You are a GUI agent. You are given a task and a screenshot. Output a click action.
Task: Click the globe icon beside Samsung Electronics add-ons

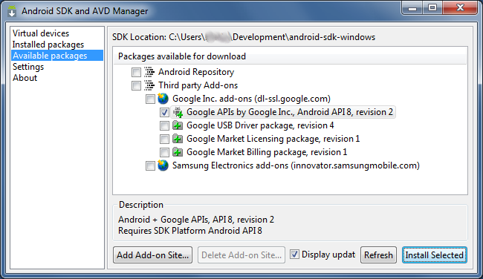coord(163,165)
